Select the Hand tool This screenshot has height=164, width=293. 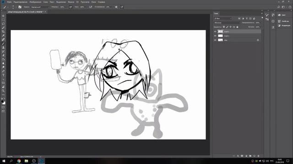coord(3,87)
